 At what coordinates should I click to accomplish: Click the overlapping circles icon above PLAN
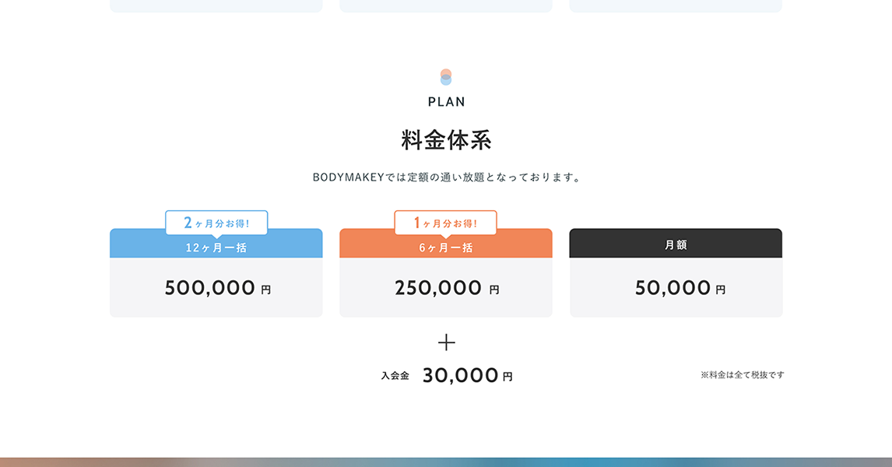tap(446, 77)
